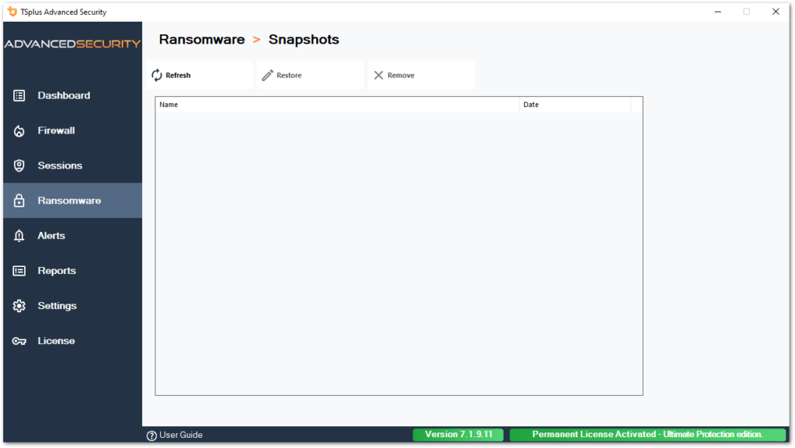Open the User Guide link
795x448 pixels.
pos(179,435)
